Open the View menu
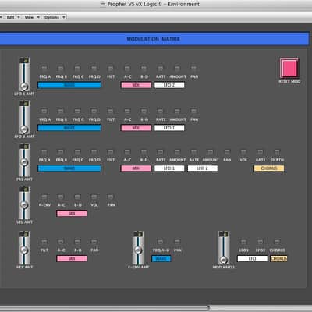Image resolution: width=312 pixels, height=312 pixels. (x=31, y=17)
